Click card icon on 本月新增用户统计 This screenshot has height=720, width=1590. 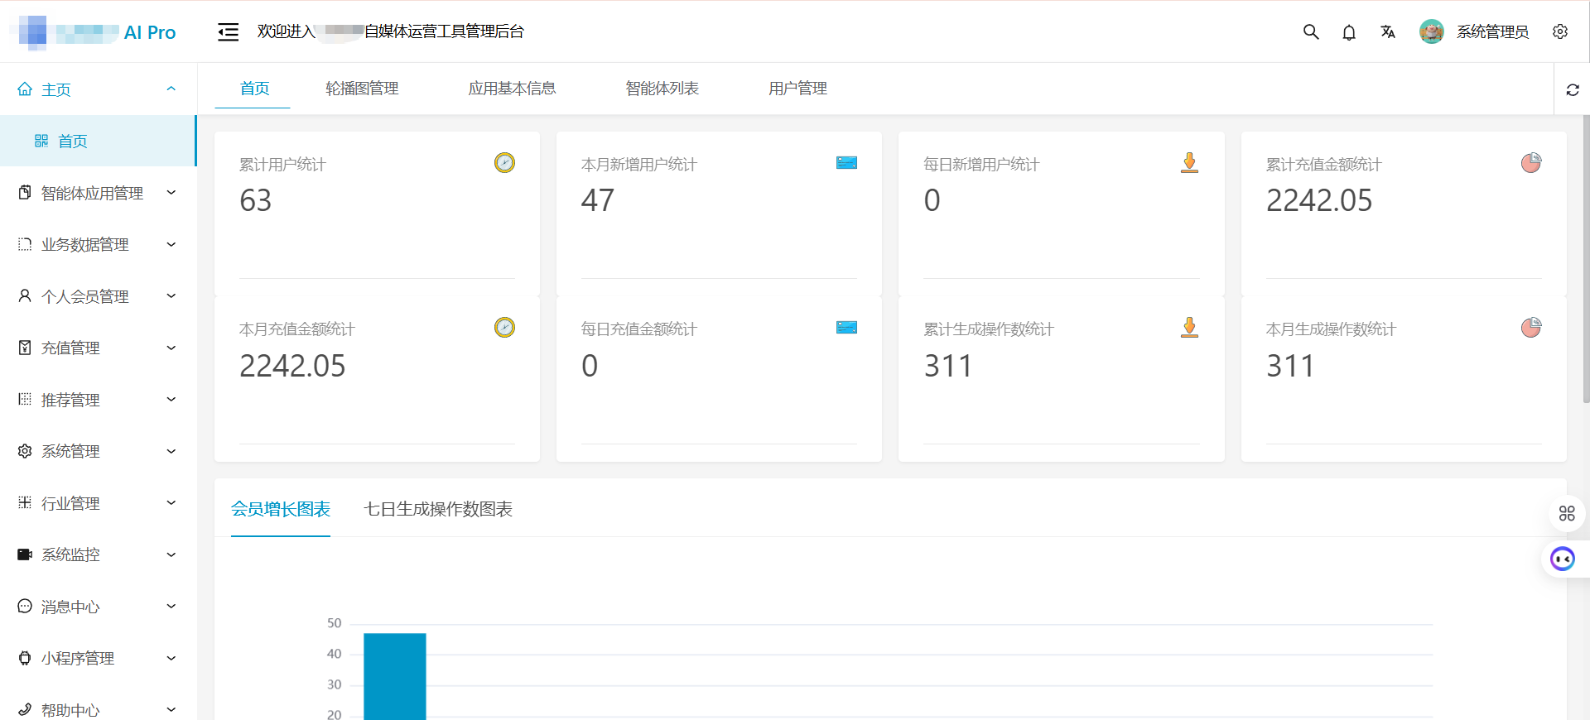846,163
